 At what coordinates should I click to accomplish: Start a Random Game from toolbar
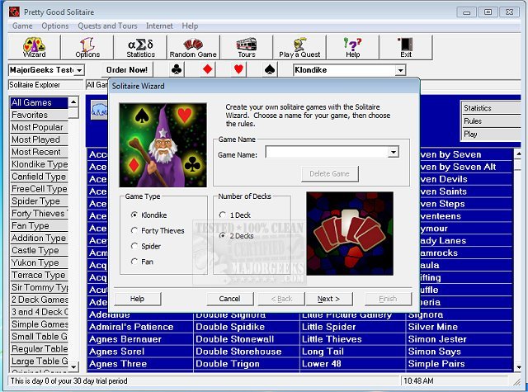[x=193, y=48]
